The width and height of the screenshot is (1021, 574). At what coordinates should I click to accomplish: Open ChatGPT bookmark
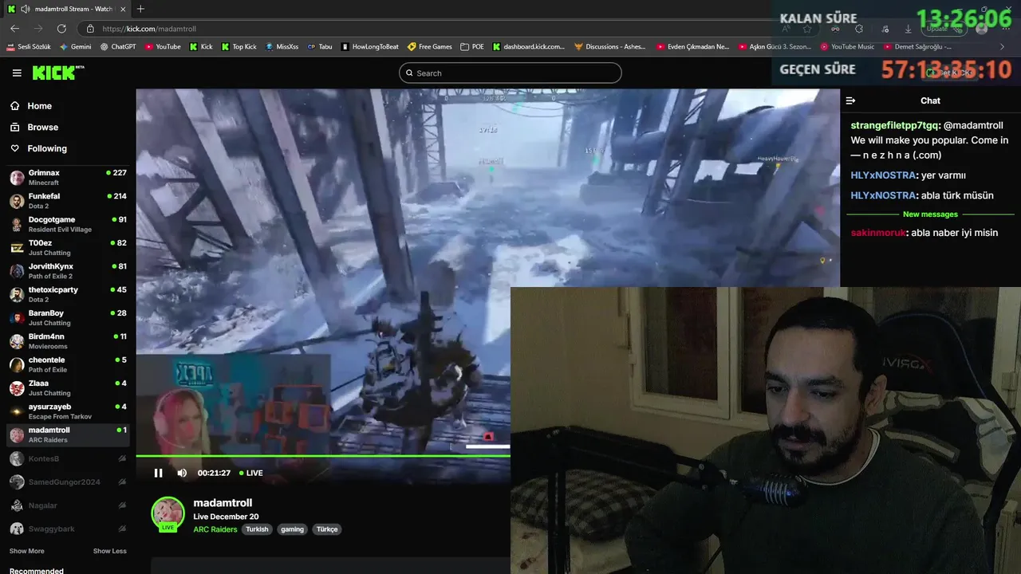118,47
